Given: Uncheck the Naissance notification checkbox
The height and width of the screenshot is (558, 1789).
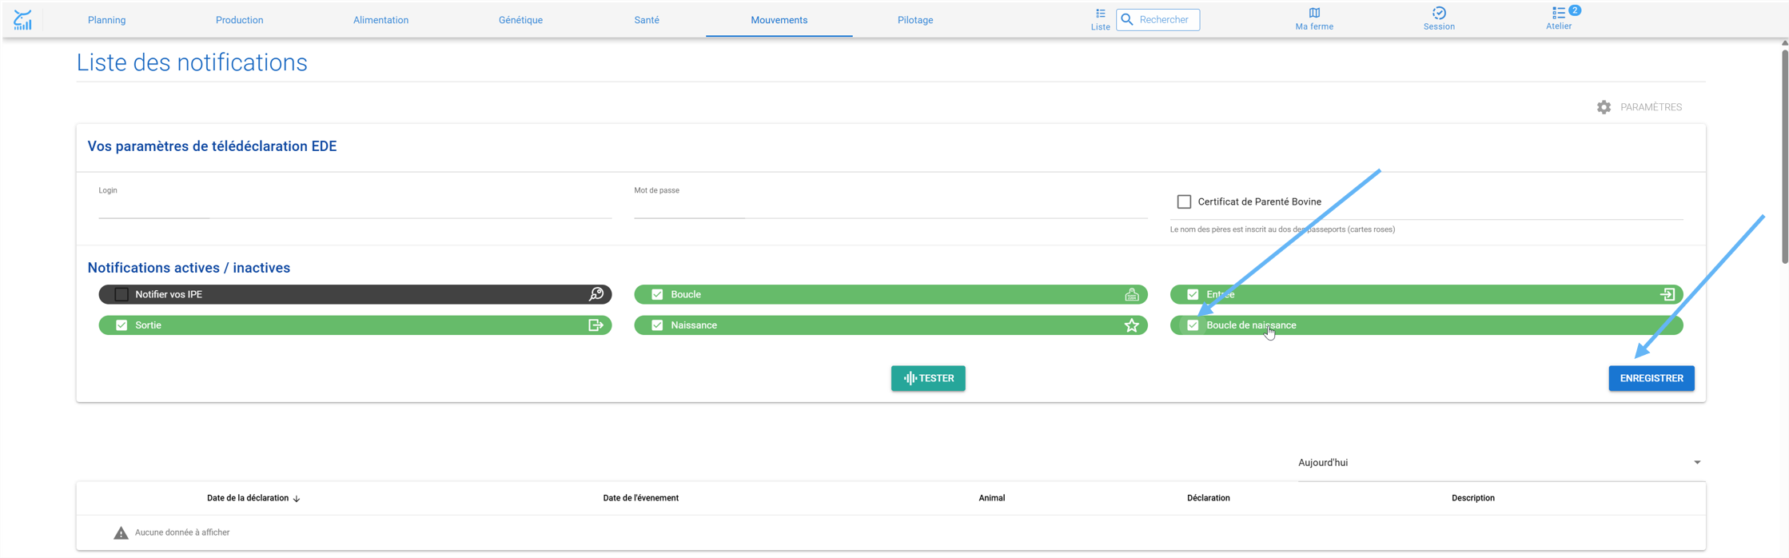Looking at the screenshot, I should tap(657, 325).
